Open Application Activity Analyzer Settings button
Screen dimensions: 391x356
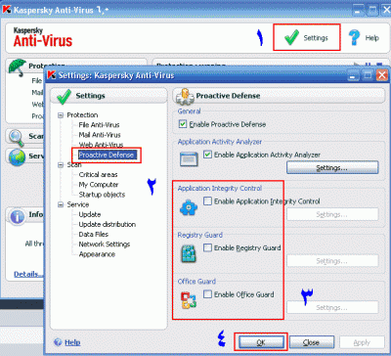[x=332, y=168]
